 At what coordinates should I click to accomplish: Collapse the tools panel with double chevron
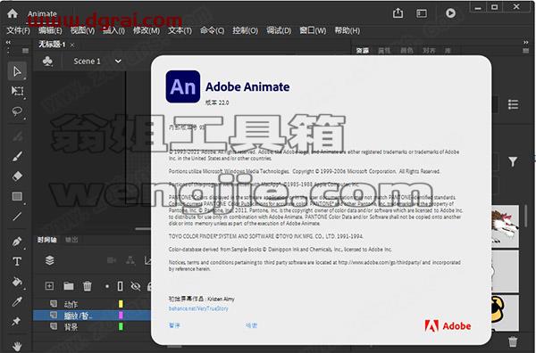tap(8, 42)
